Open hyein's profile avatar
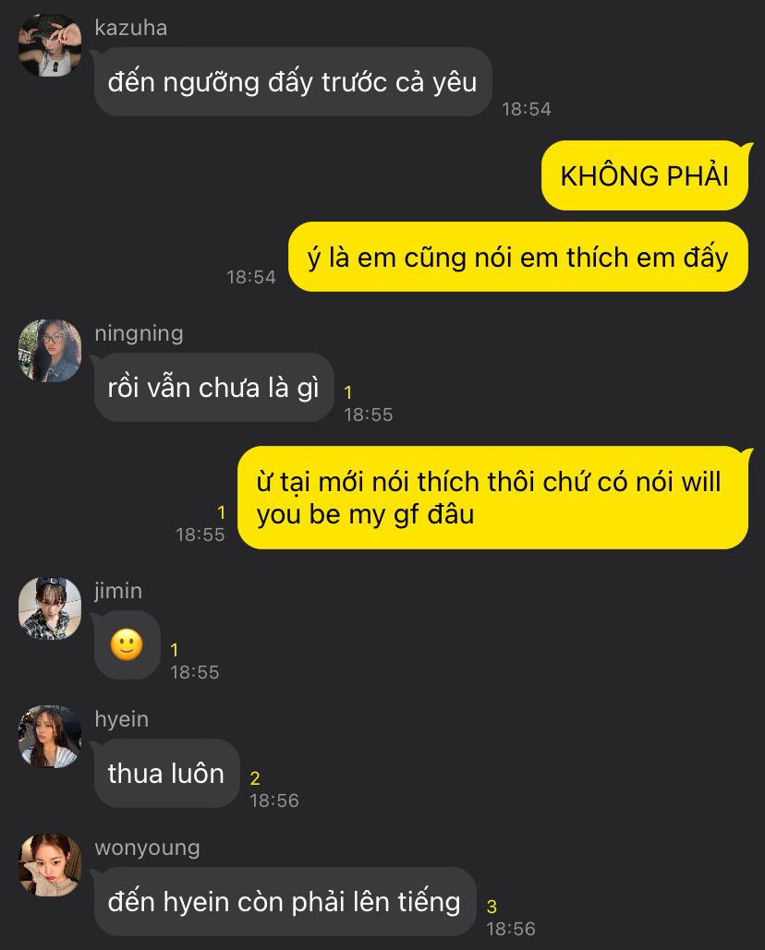The image size is (765, 950). point(50,737)
